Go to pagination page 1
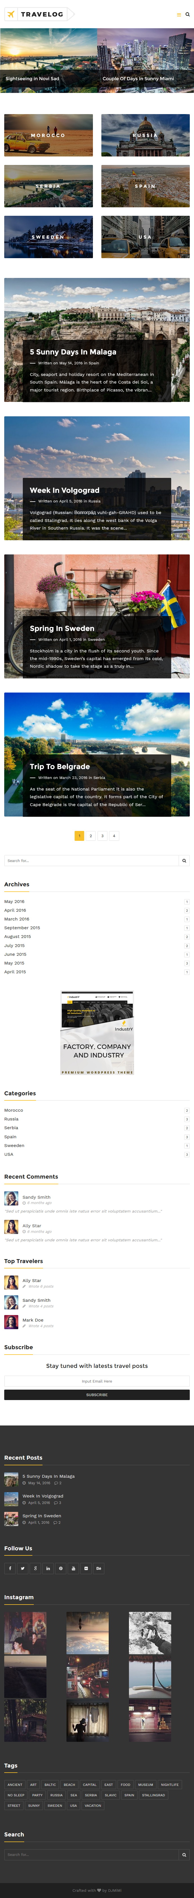194x1898 pixels. (79, 835)
